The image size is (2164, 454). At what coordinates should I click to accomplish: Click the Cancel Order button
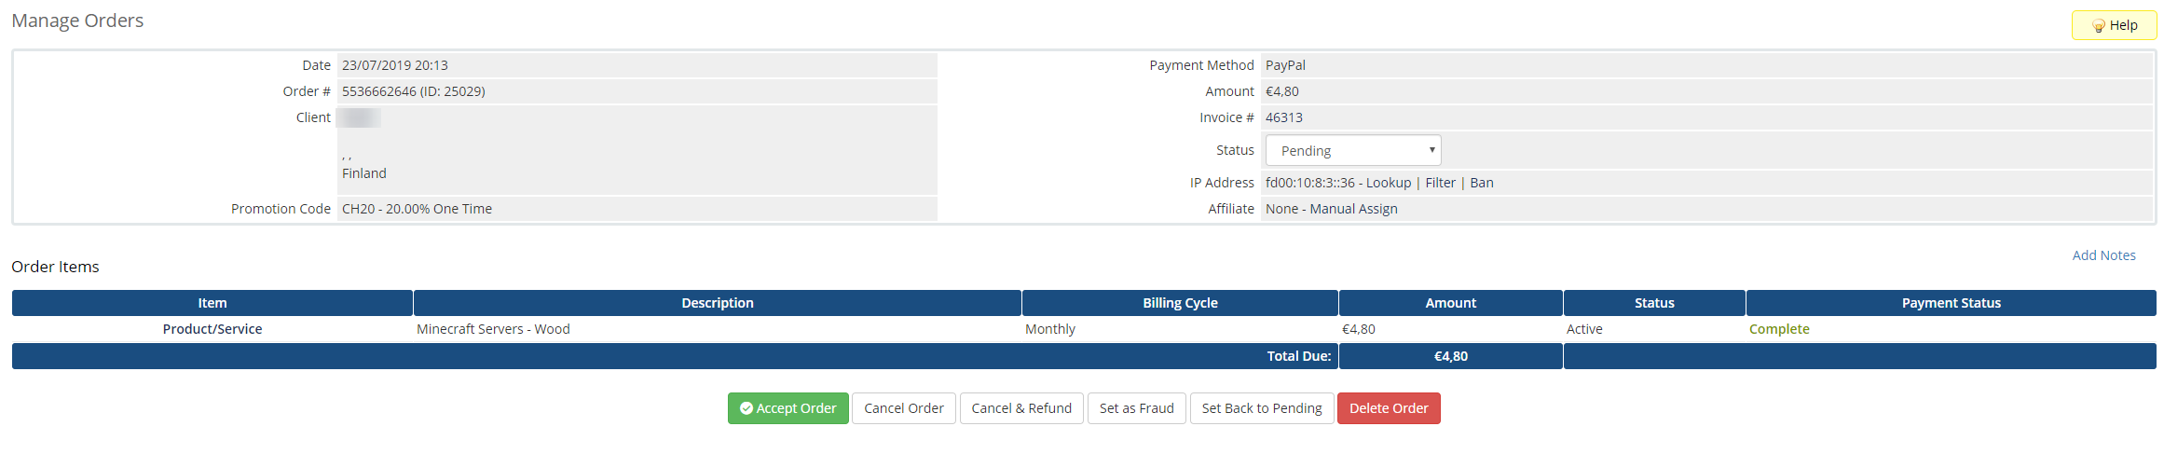pos(903,408)
